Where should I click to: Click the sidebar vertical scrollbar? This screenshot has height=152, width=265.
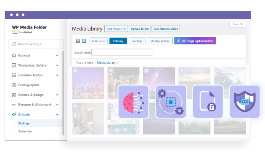pos(63,93)
